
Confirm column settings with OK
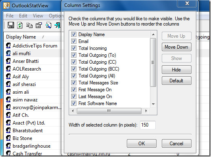(x=141, y=143)
